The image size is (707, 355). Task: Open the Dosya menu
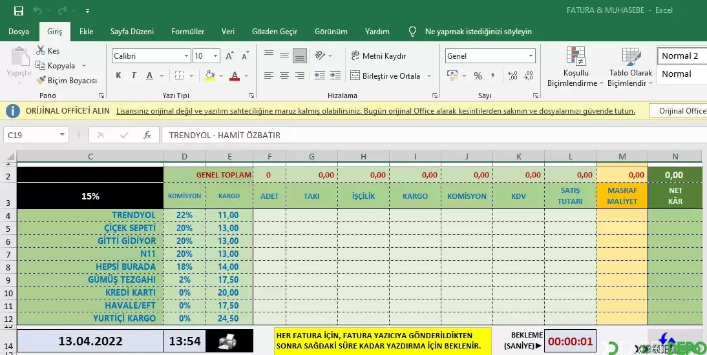tap(19, 32)
